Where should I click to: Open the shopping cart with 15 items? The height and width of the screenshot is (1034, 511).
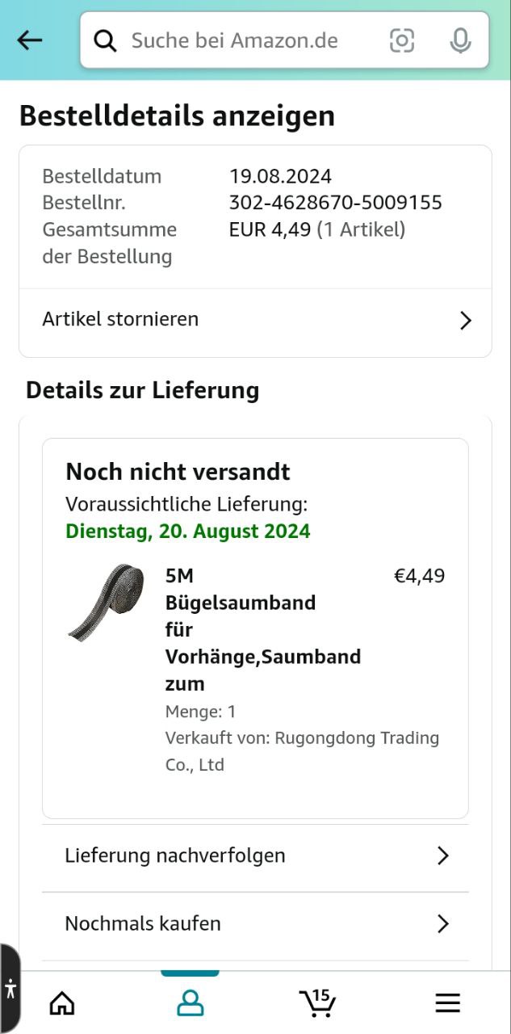point(317,1002)
